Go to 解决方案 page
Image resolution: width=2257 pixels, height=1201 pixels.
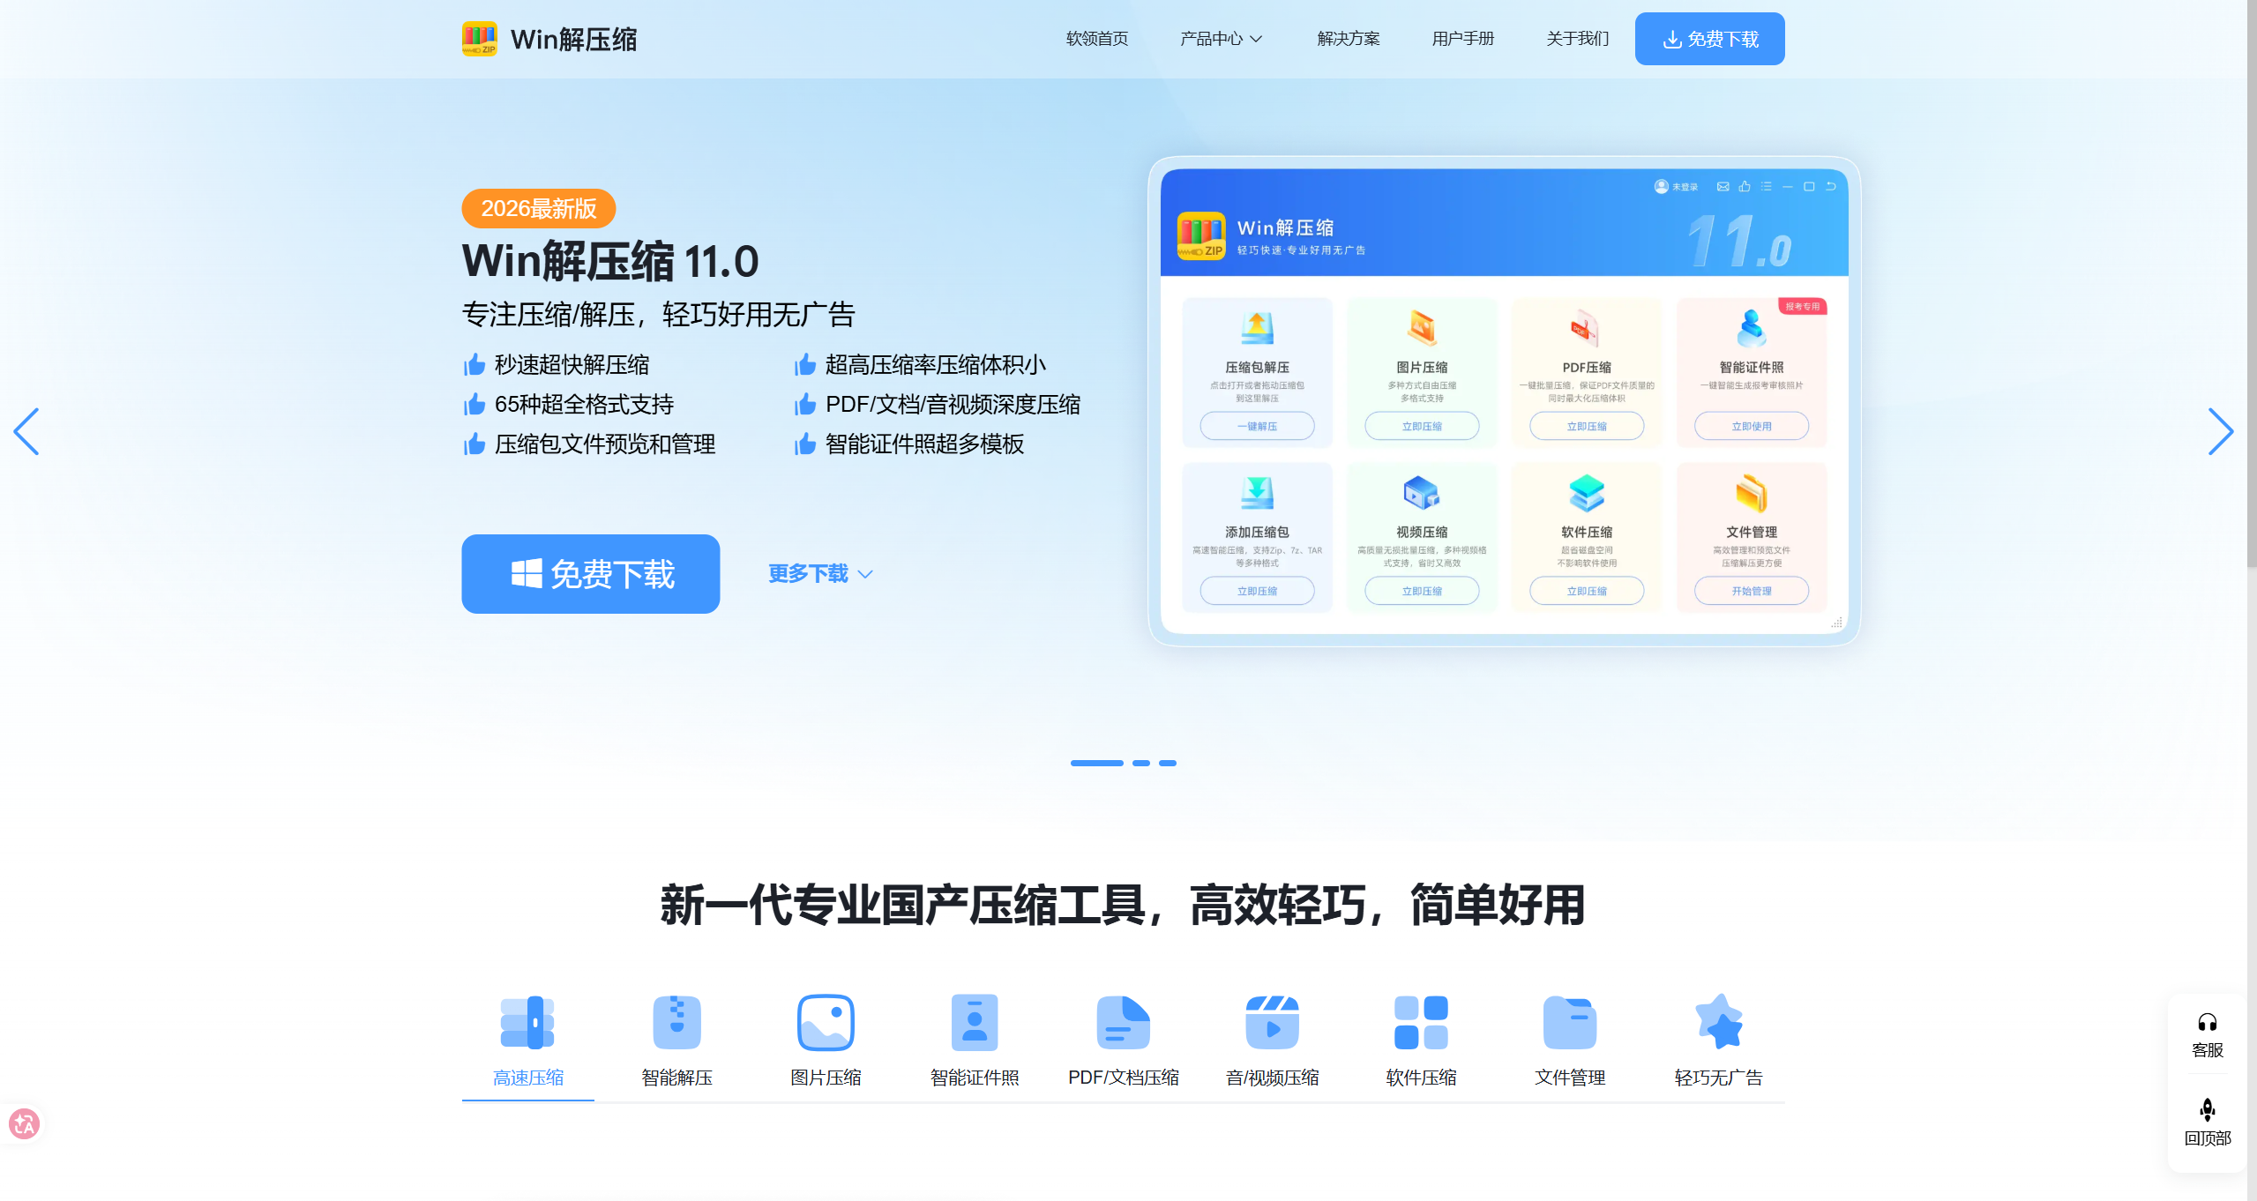coord(1349,39)
